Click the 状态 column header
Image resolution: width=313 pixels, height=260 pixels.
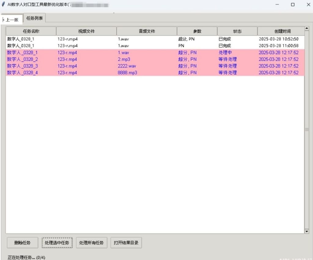pyautogui.click(x=237, y=31)
